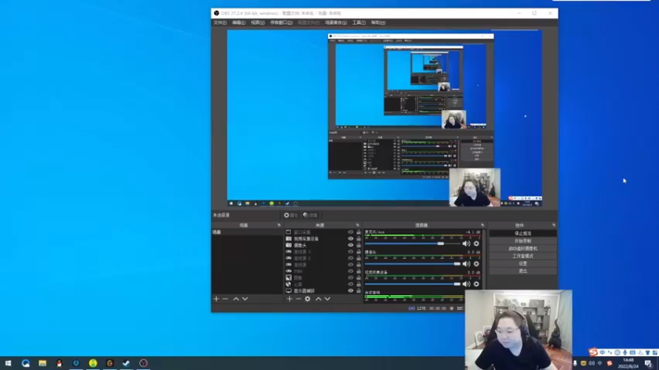Open Steam from the taskbar

click(126, 363)
